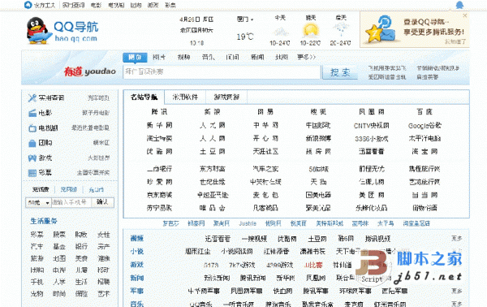The height and width of the screenshot is (307, 487).
Task: Switch to the 常用软件 tab
Action: (185, 97)
